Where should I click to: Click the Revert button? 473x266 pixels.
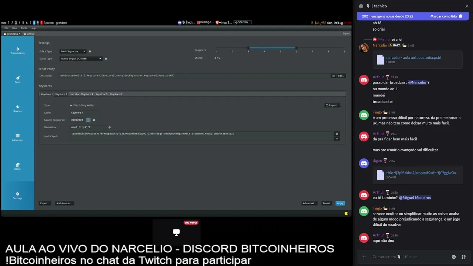326,203
